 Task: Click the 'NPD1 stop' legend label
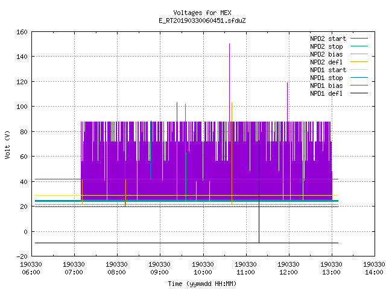click(x=326, y=78)
